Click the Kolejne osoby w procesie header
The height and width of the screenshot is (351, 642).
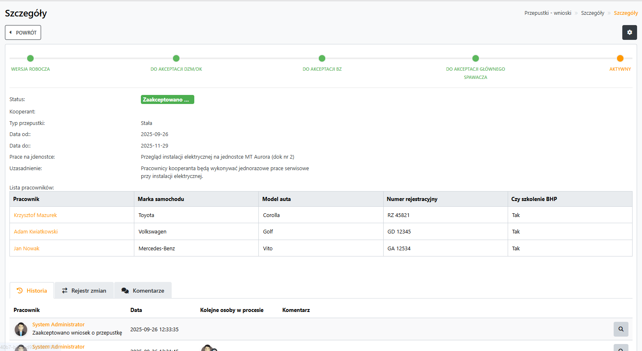tap(232, 310)
